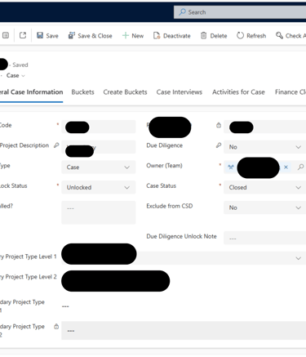Click the plus icon for New
The image size is (306, 357).
coord(126,35)
